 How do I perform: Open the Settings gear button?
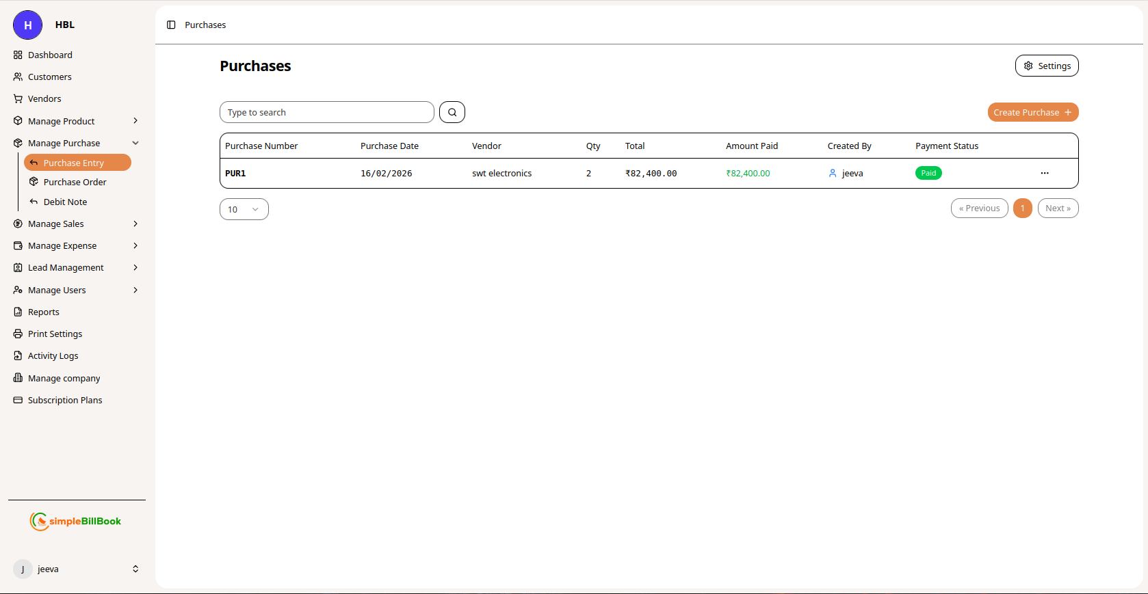pyautogui.click(x=1046, y=66)
